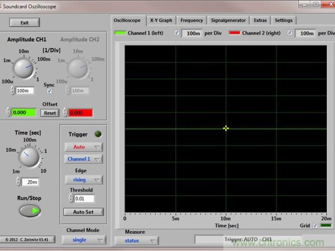The width and height of the screenshot is (335, 251).
Task: Click the green Channel 1 color indicator
Action: click(120, 33)
